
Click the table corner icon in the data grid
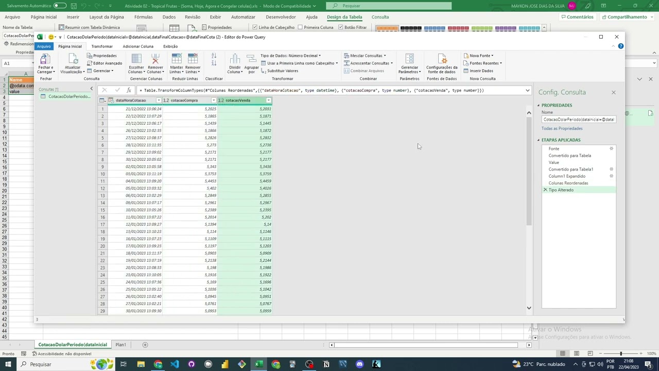click(102, 100)
